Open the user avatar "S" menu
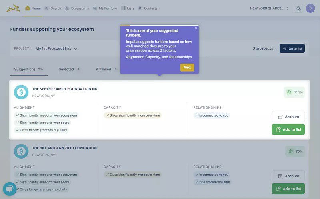Image resolution: width=320 pixels, height=199 pixels. coord(310,8)
